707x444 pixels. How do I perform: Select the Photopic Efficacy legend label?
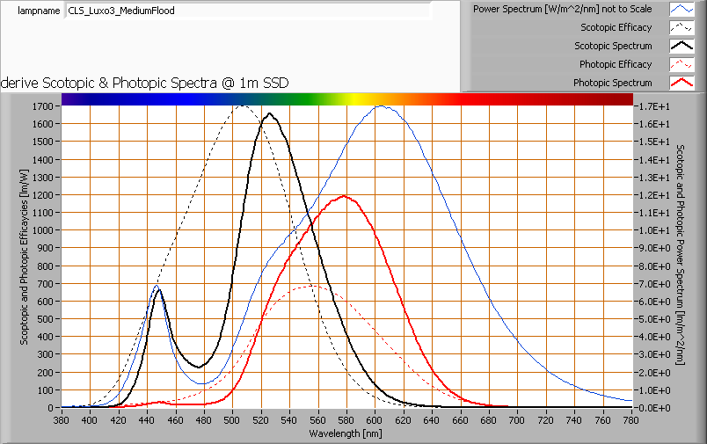pyautogui.click(x=615, y=64)
